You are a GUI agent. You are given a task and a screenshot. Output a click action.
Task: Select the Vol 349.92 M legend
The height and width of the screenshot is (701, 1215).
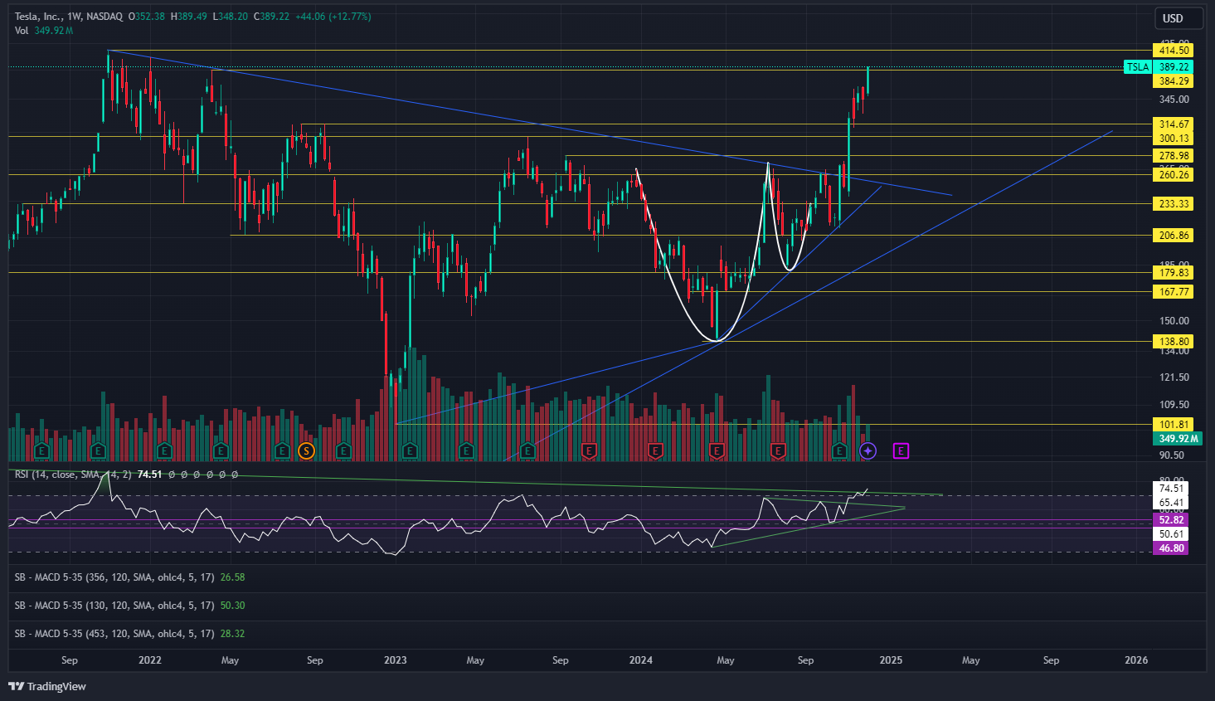point(44,31)
